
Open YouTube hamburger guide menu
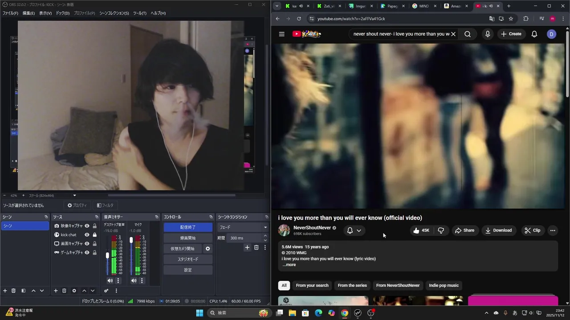pos(281,34)
